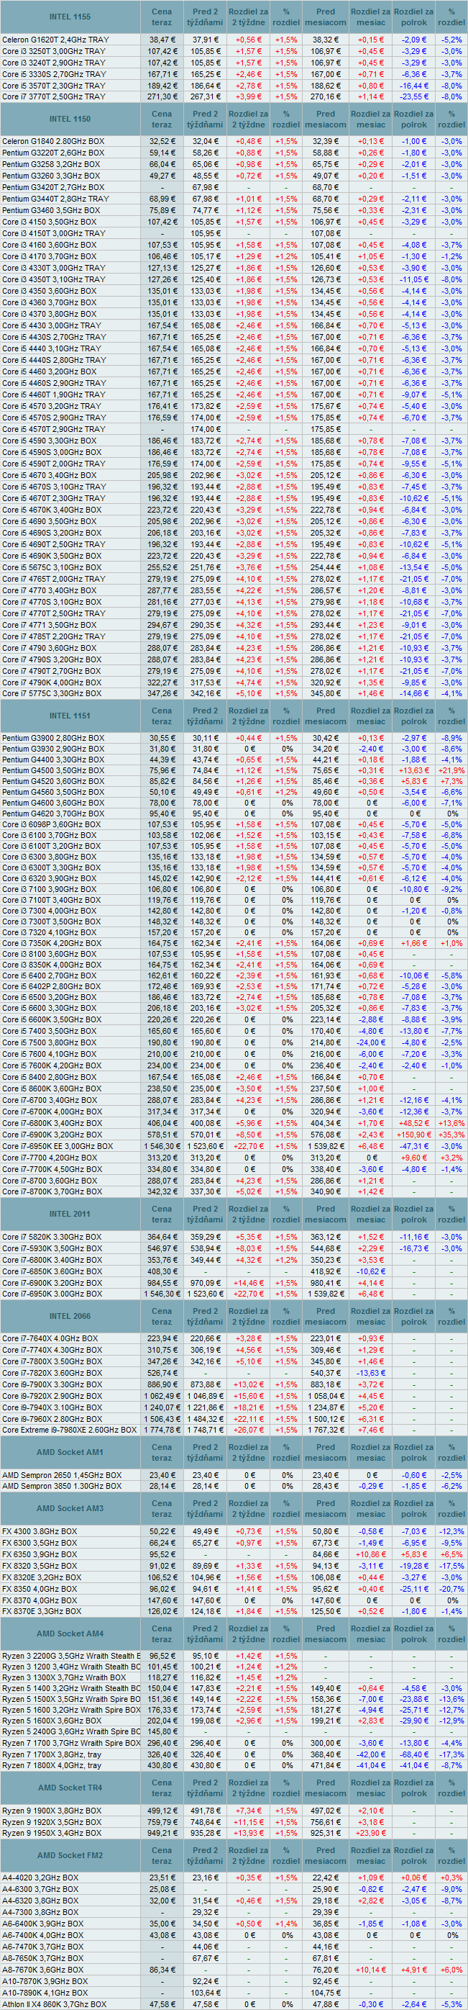Click current price 38,47 € for Celeron G1620T
Viewport: 468px width, 2010px height.
point(162,39)
